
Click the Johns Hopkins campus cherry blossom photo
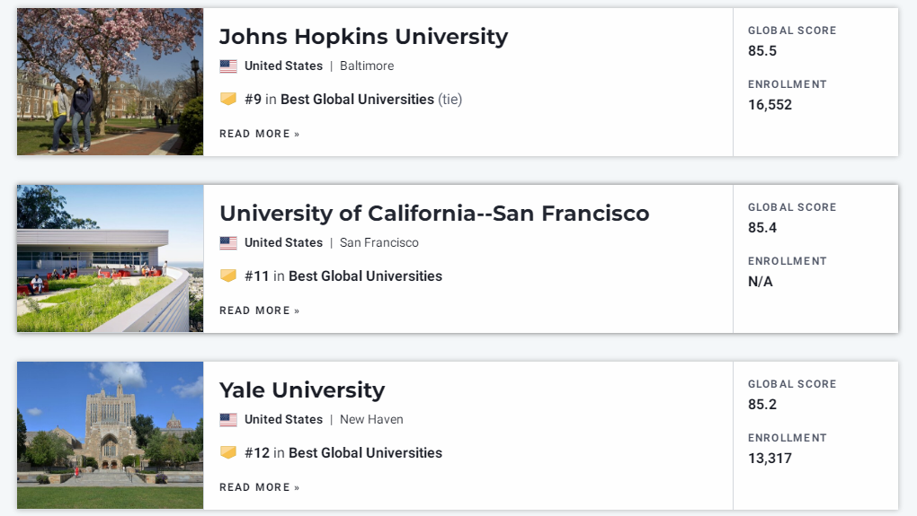coord(110,82)
